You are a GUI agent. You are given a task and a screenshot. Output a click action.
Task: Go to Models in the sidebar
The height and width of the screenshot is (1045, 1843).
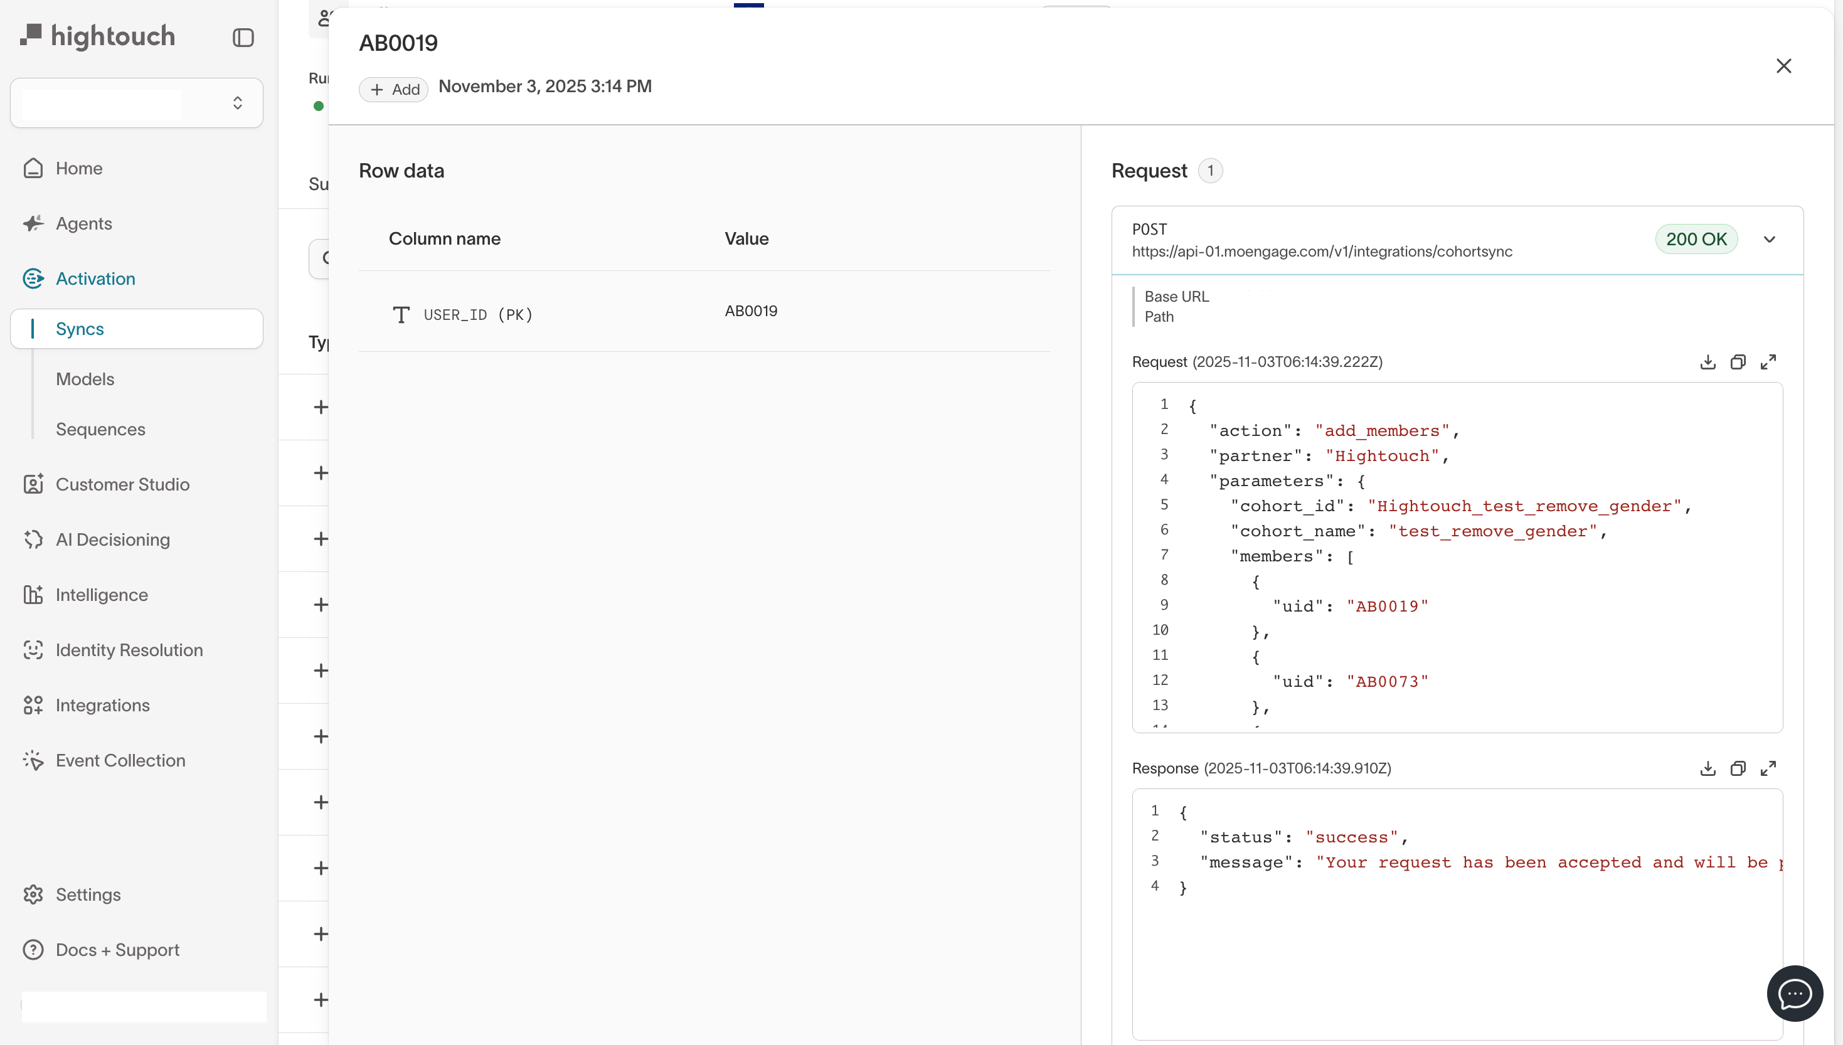85,379
